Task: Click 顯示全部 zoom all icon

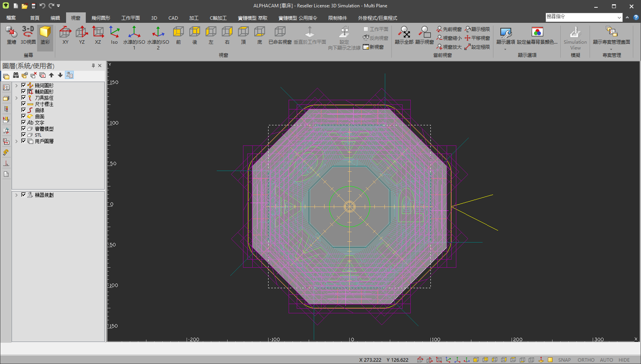Action: pos(404,35)
